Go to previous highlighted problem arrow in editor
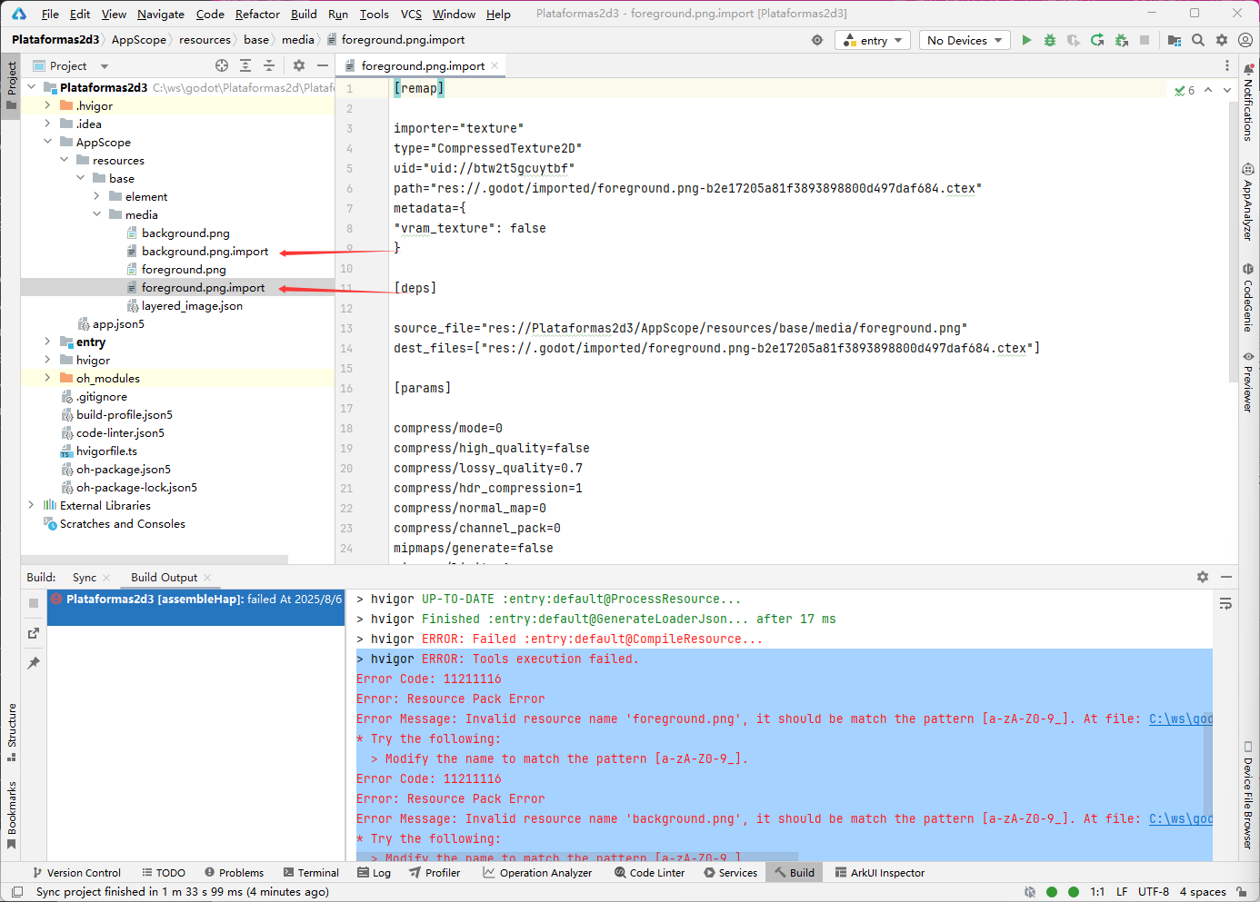The image size is (1260, 902). (x=1208, y=90)
